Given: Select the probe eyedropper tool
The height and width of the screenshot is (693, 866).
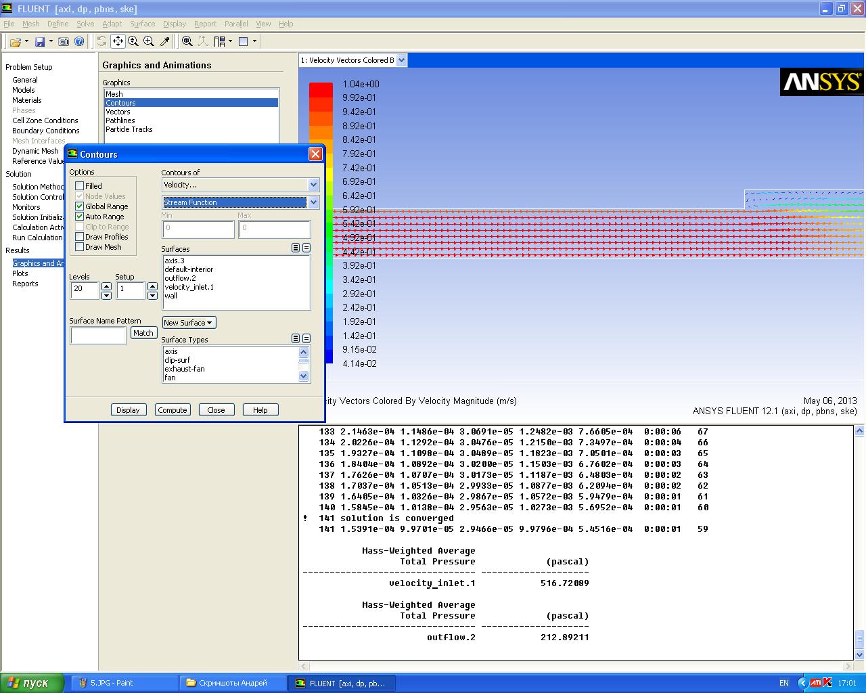Looking at the screenshot, I should (x=164, y=41).
